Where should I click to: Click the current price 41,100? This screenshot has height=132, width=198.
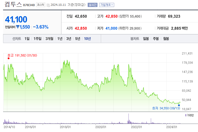tap(16, 19)
